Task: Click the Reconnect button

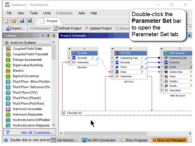Action: (40, 28)
